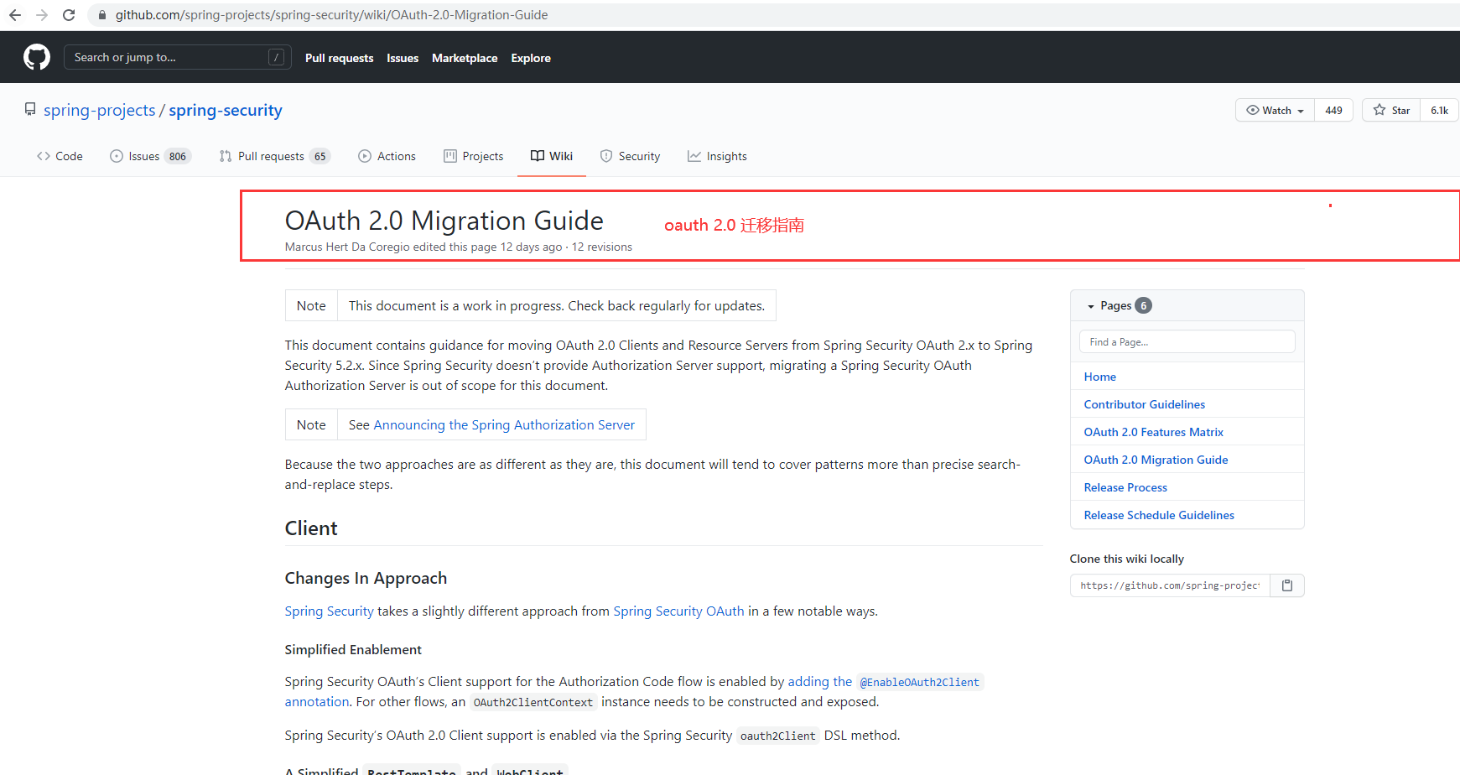Click the repository icon beside spring-projects
The width and height of the screenshot is (1460, 775).
pyautogui.click(x=30, y=110)
